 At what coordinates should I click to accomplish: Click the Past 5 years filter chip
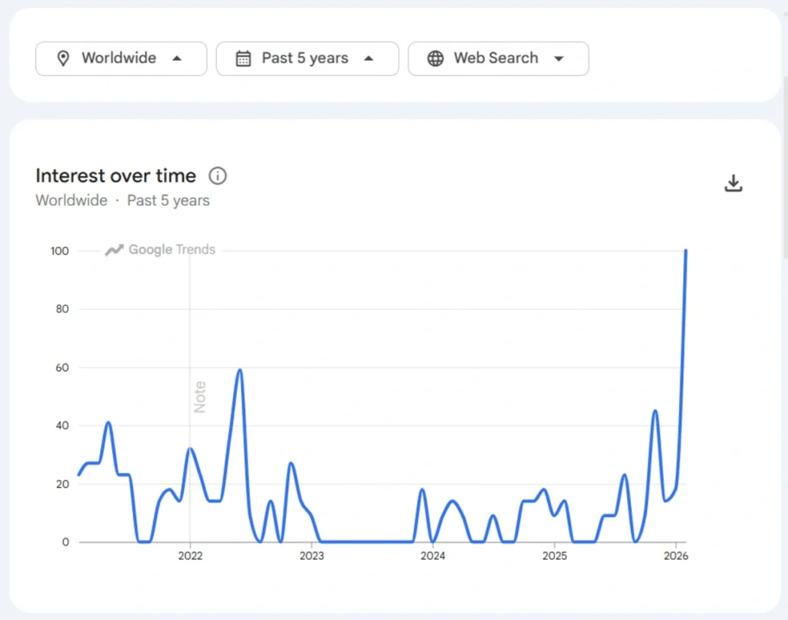(307, 58)
